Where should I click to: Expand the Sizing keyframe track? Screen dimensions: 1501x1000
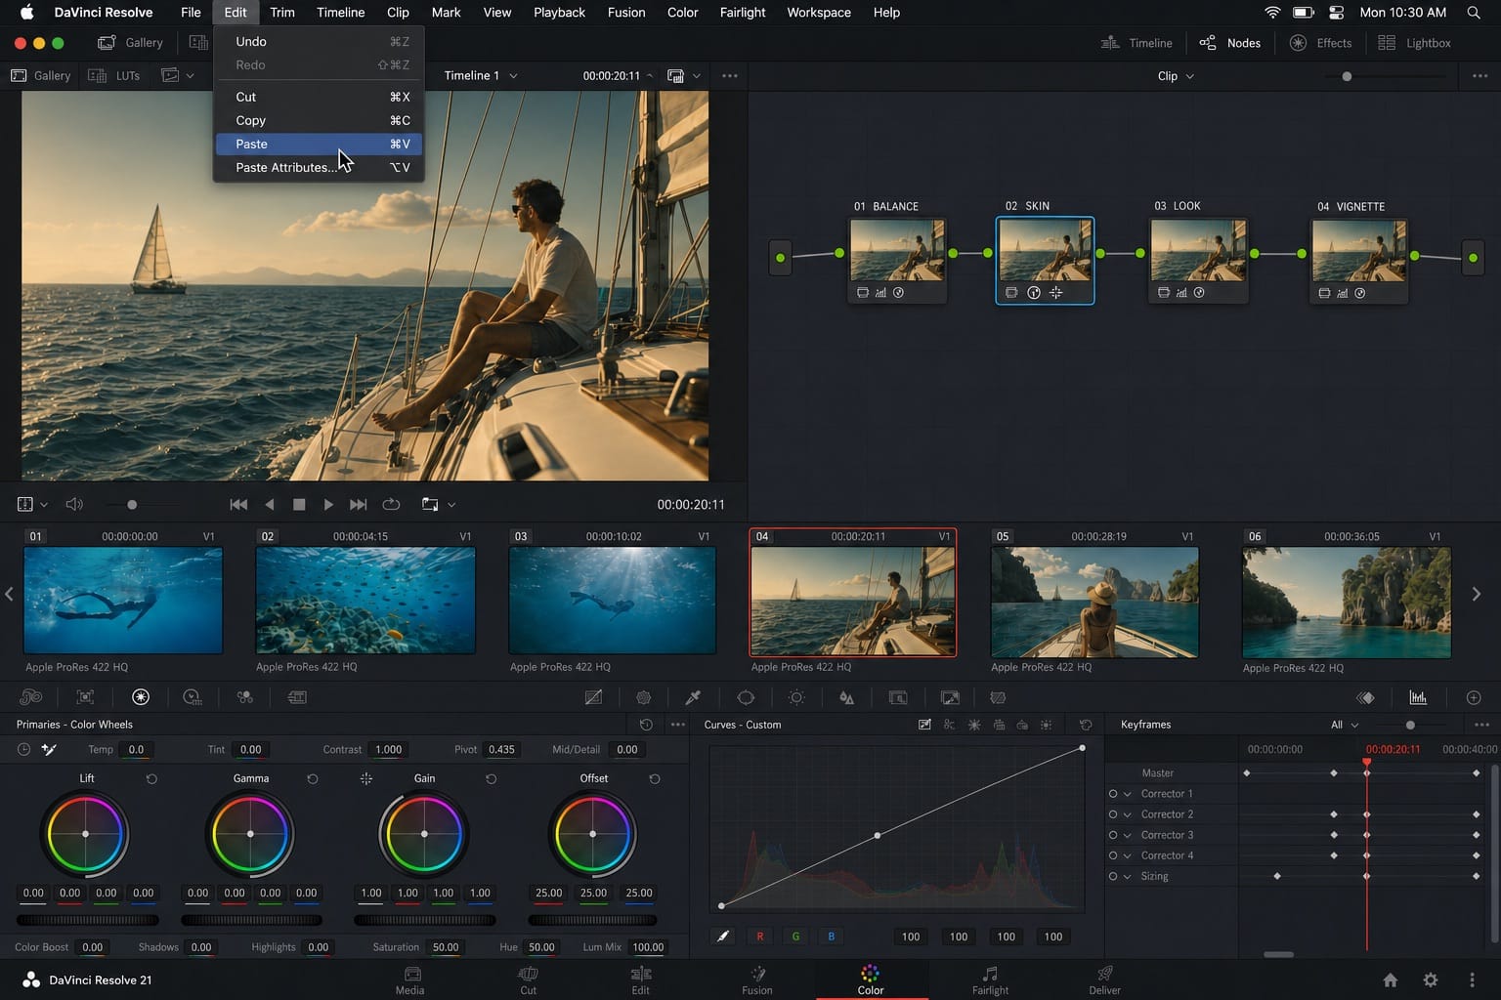[1128, 876]
